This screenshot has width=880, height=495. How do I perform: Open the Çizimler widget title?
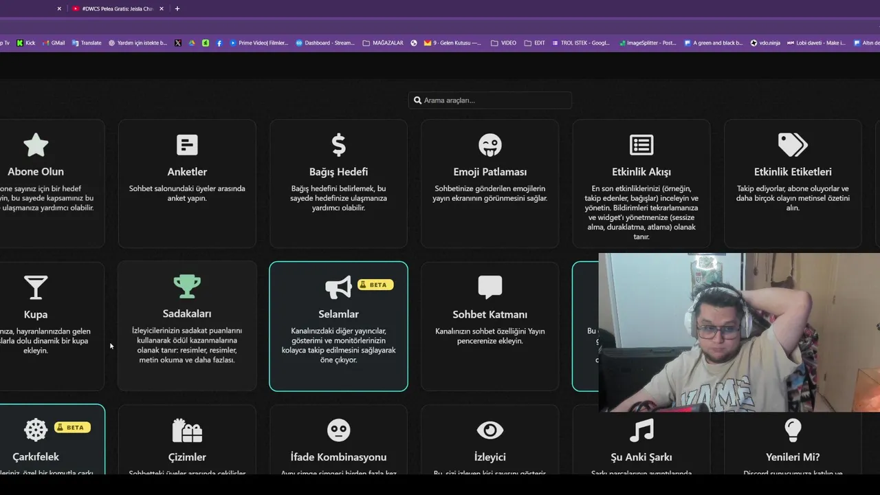[187, 456]
